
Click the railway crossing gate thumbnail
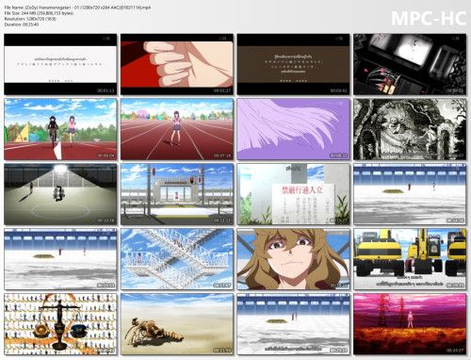tap(177, 194)
